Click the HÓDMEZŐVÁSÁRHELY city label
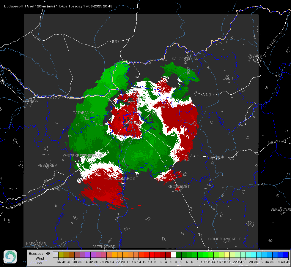 tap(226, 239)
